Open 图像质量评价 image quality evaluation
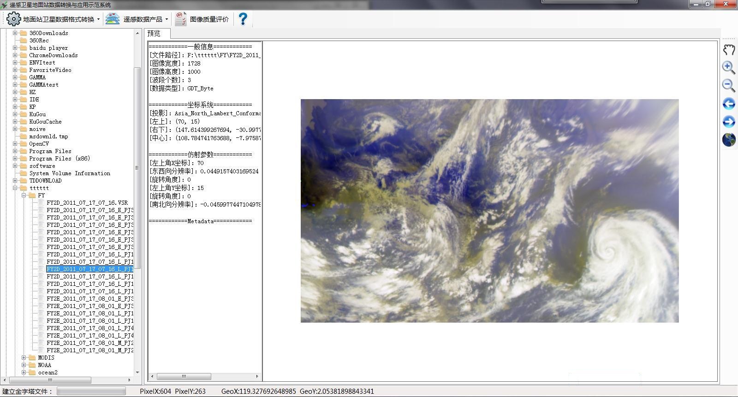The image size is (738, 397). [209, 19]
